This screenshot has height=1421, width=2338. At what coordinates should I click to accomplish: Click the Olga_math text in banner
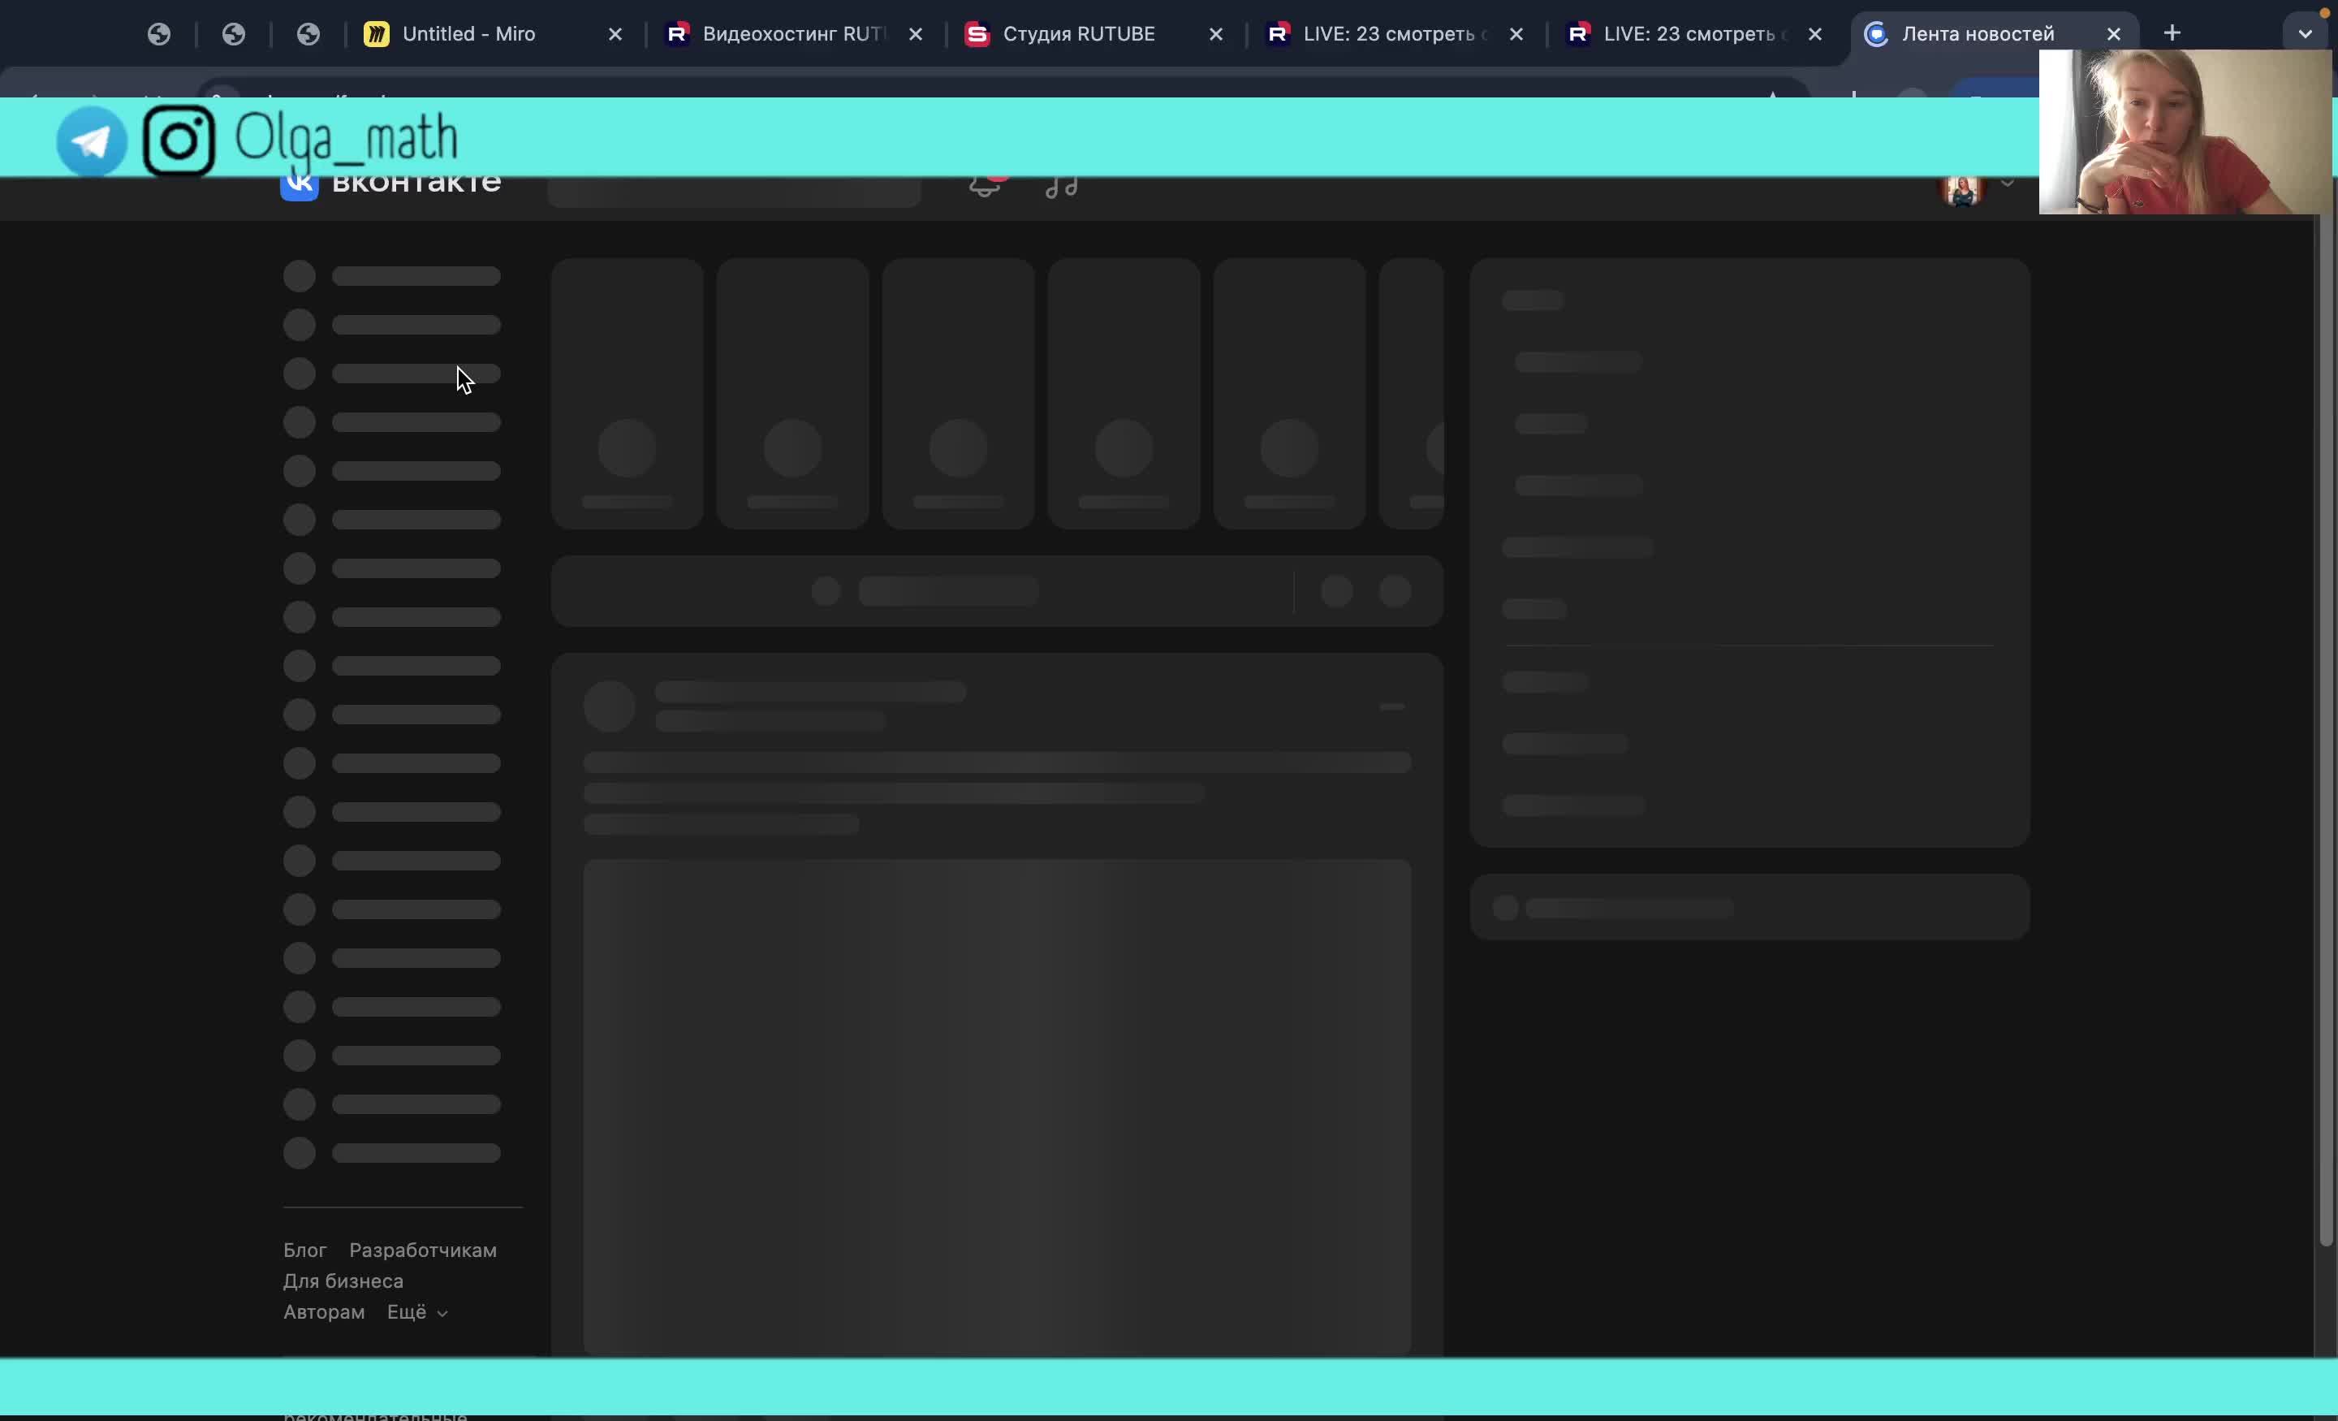347,140
